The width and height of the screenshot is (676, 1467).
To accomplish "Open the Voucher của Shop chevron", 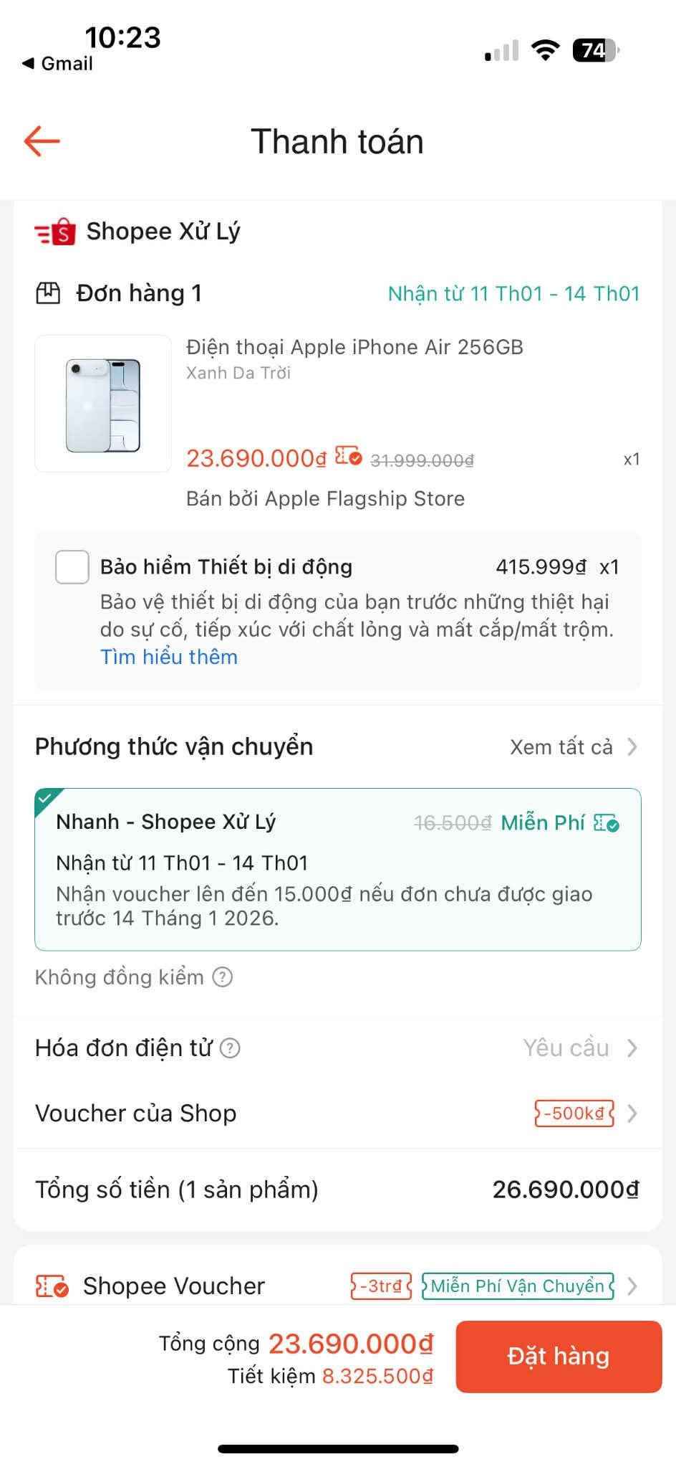I will coord(633,1114).
